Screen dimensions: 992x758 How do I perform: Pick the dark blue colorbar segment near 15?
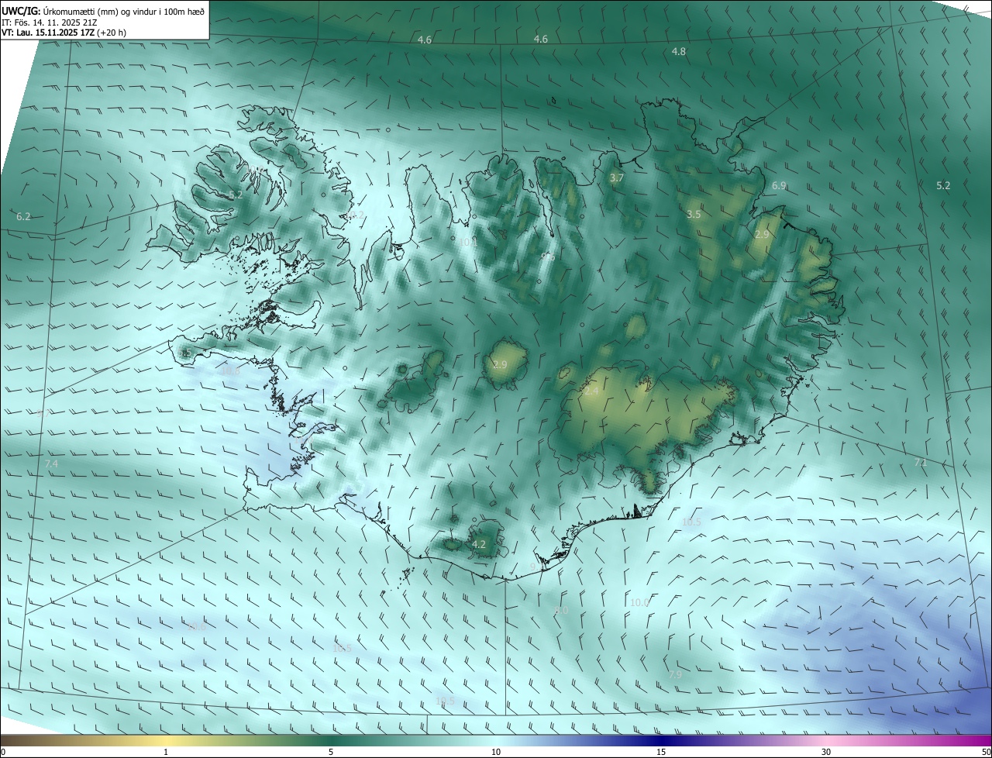click(x=661, y=740)
